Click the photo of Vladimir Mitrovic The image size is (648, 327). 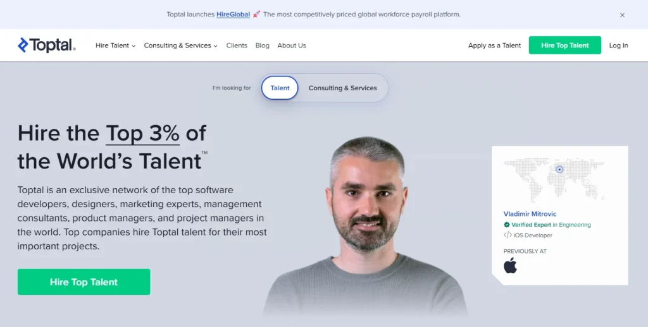point(366,227)
